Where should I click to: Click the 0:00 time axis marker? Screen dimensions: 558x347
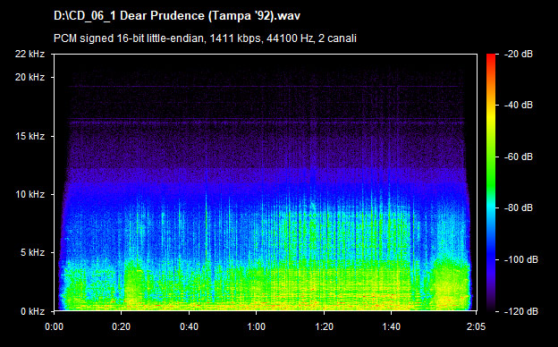click(54, 326)
